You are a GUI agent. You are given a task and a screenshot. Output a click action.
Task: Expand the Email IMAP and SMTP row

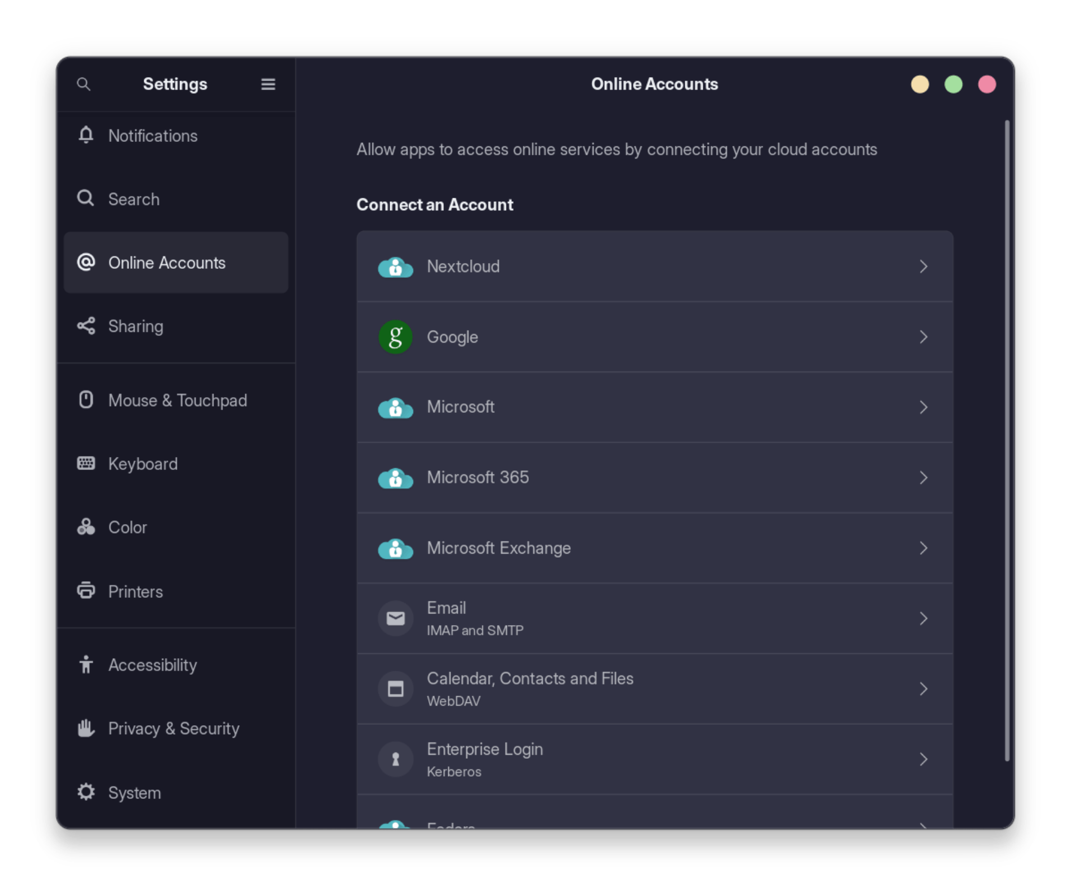click(654, 618)
